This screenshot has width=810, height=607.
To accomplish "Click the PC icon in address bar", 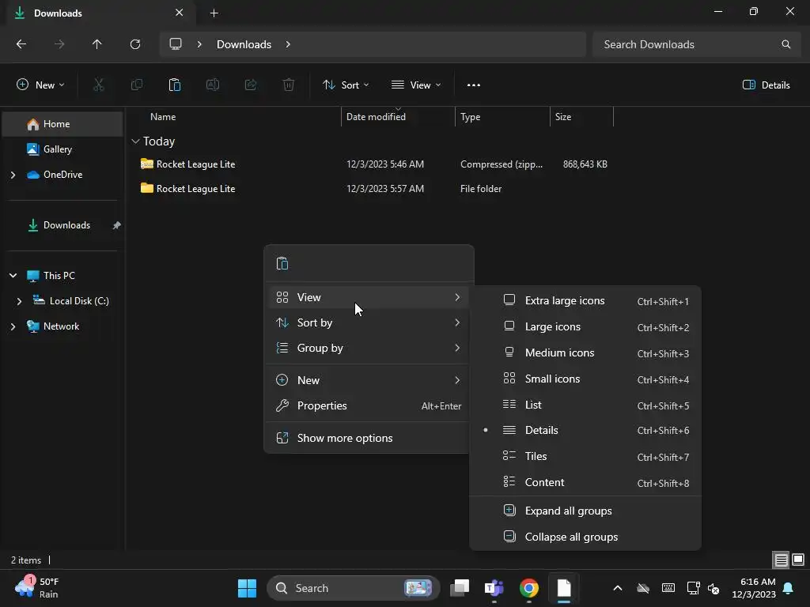I will pyautogui.click(x=176, y=44).
